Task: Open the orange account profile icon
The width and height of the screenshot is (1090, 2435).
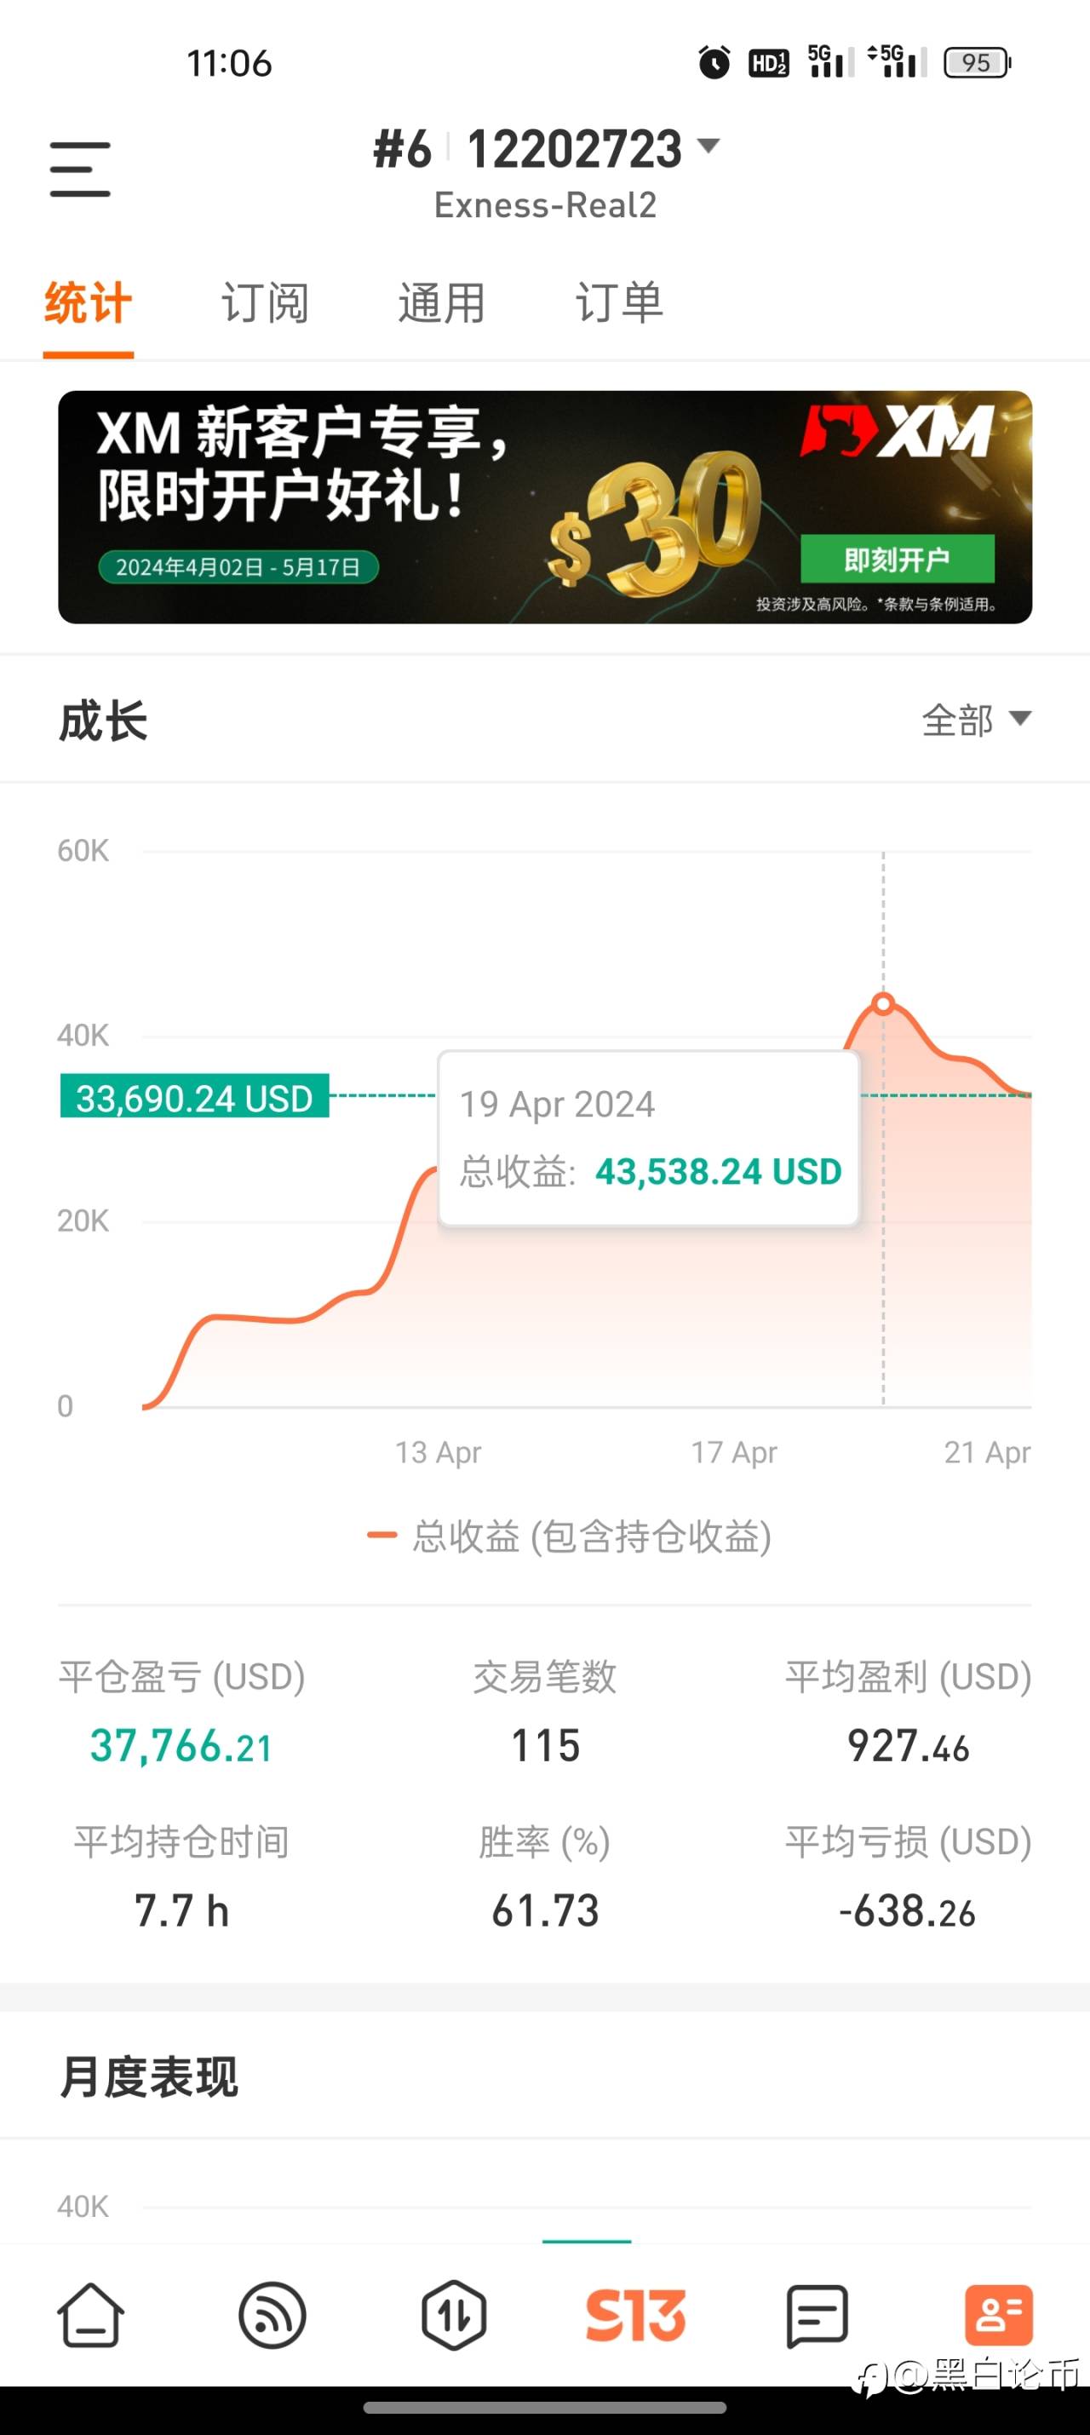Action: (x=998, y=2316)
